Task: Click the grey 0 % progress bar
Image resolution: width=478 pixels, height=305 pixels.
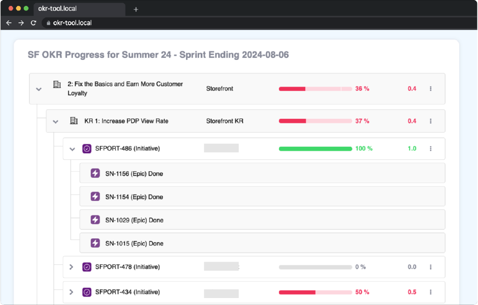Action: (316, 267)
